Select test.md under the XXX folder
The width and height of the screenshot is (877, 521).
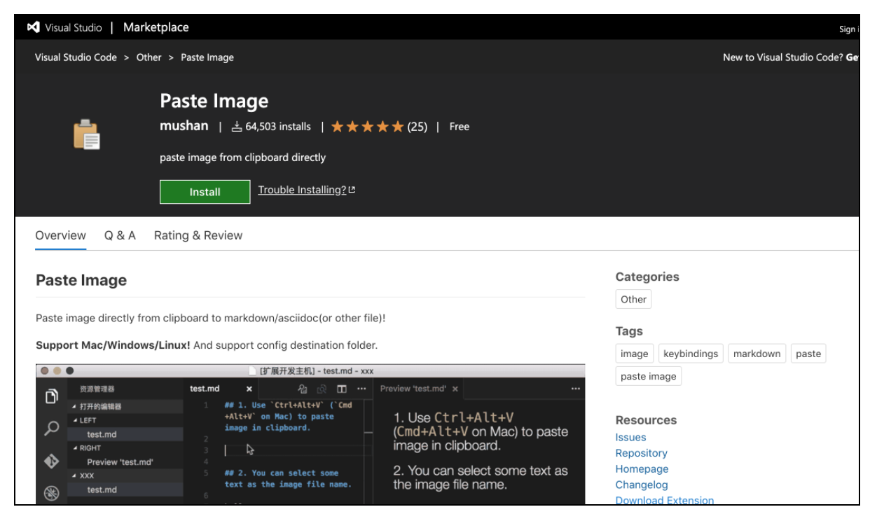click(x=125, y=489)
